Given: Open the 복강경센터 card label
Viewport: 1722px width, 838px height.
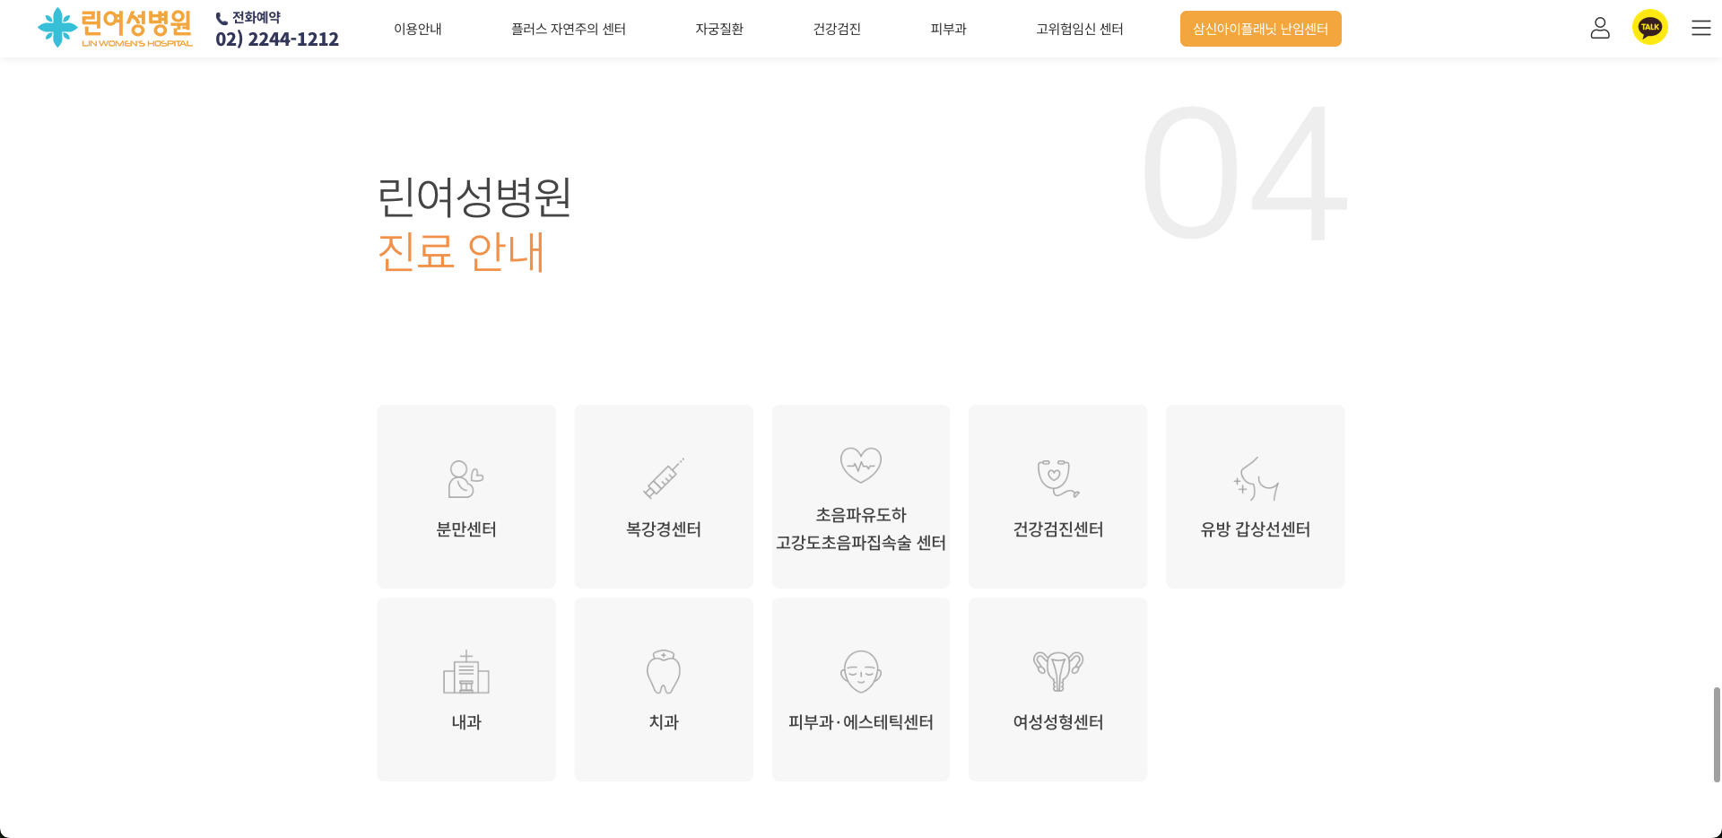Looking at the screenshot, I should pyautogui.click(x=664, y=529).
